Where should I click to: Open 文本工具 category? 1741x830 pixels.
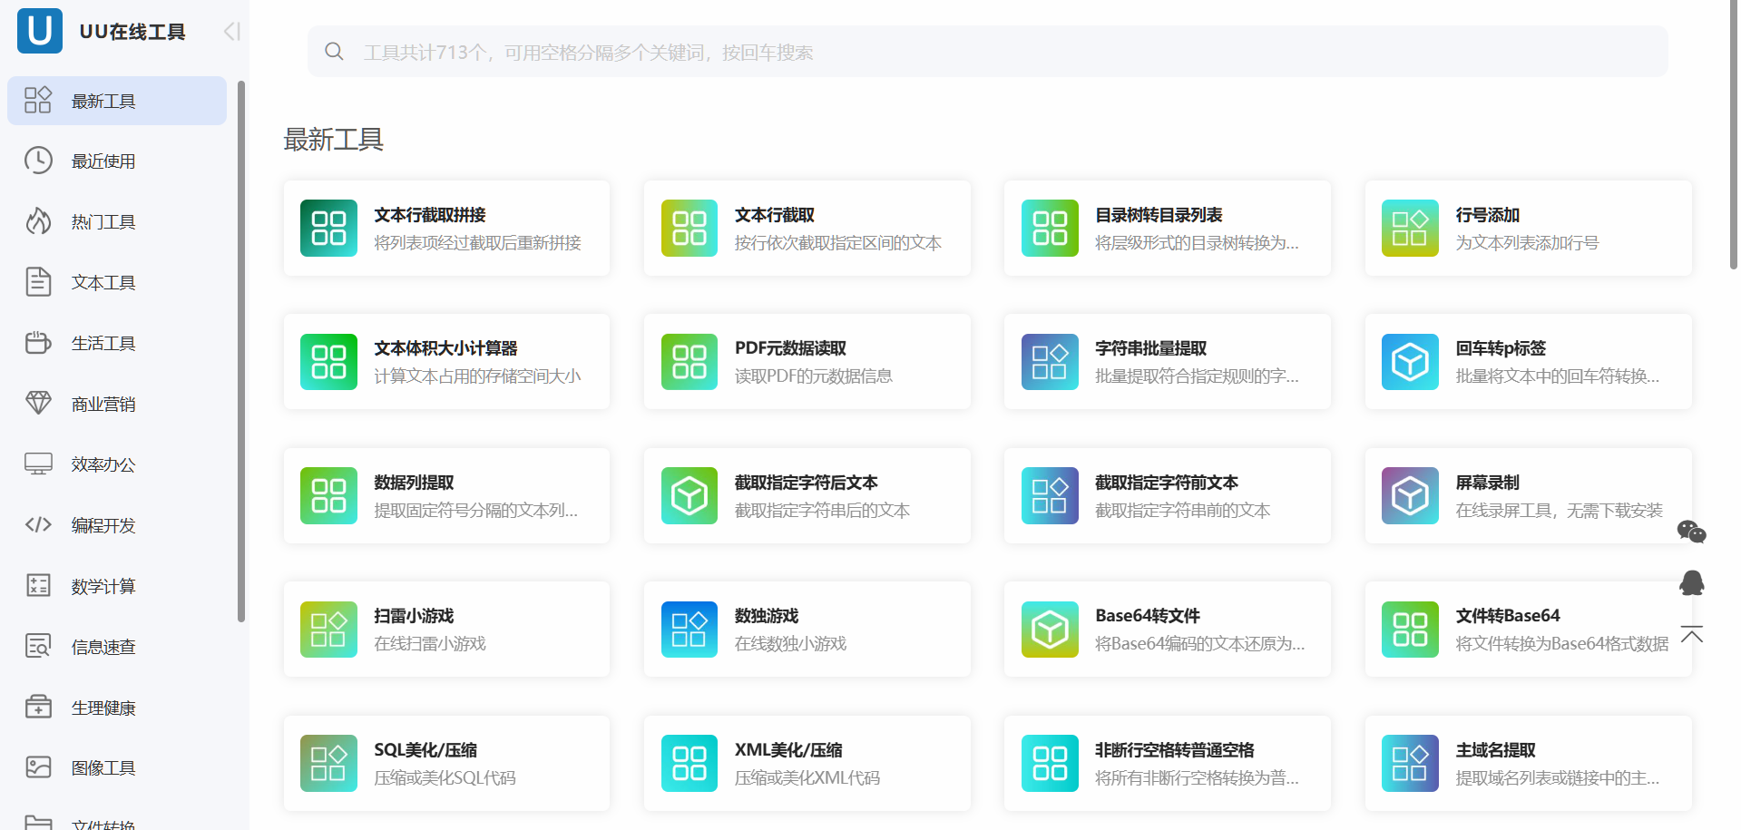pos(117,283)
